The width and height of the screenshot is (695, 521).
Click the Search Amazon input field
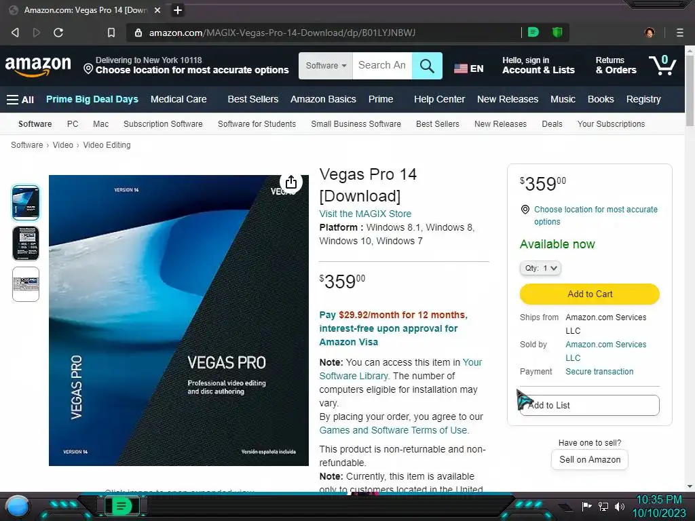[x=382, y=66]
